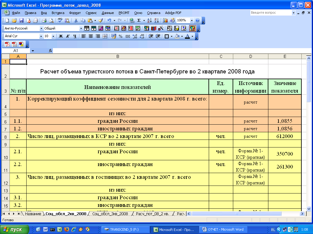Open the Англо-Русский translation direction dropdown
Viewport: 313px width, 234px height.
click(x=41, y=28)
